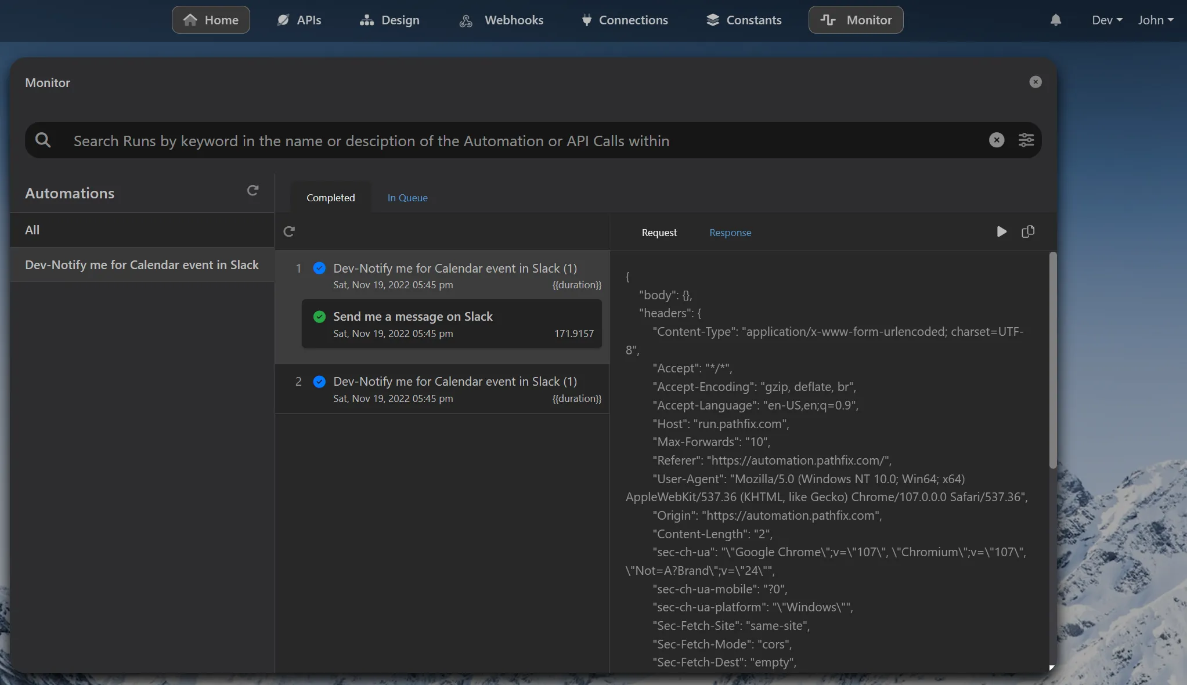Select Dev-Notify me for Calendar event in sidebar
The width and height of the screenshot is (1187, 685).
[x=142, y=264]
